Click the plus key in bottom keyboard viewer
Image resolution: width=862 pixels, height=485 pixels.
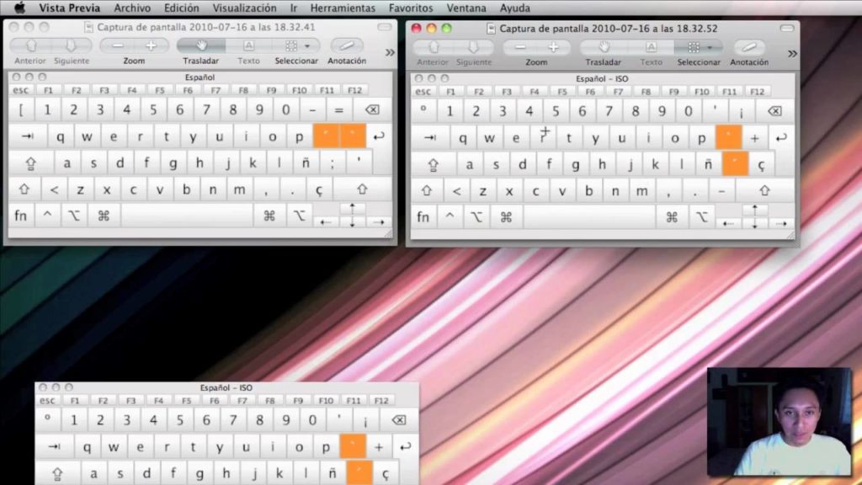click(379, 446)
